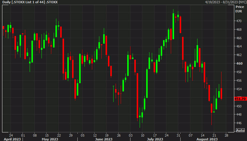Click date tick 22 in May
This screenshot has width=247, height=141.
(x=59, y=135)
